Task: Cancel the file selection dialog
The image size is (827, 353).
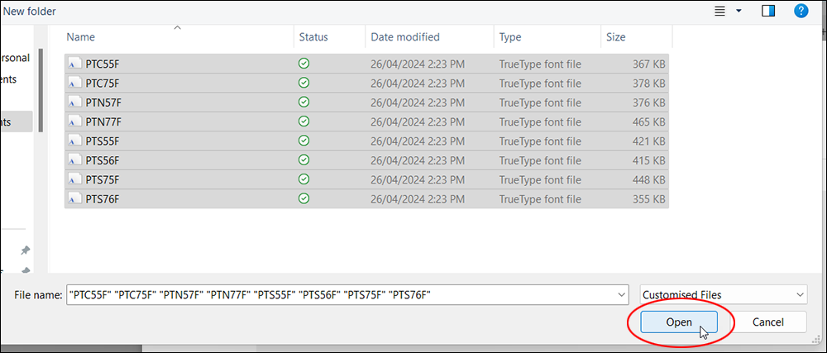Action: click(x=768, y=322)
